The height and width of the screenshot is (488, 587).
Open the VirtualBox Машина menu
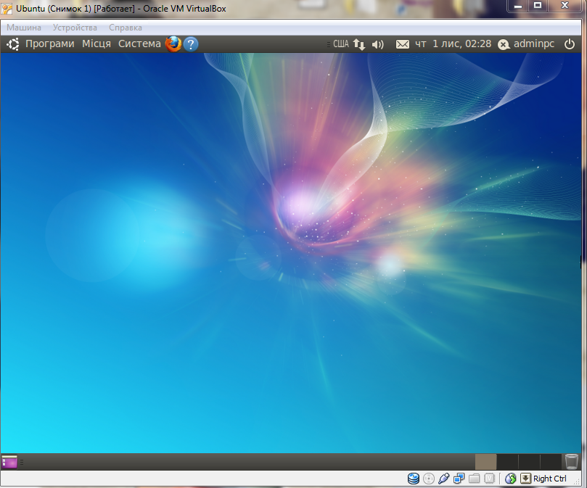(x=24, y=28)
